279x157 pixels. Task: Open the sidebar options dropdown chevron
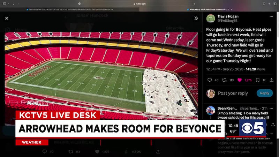tap(8, 4)
